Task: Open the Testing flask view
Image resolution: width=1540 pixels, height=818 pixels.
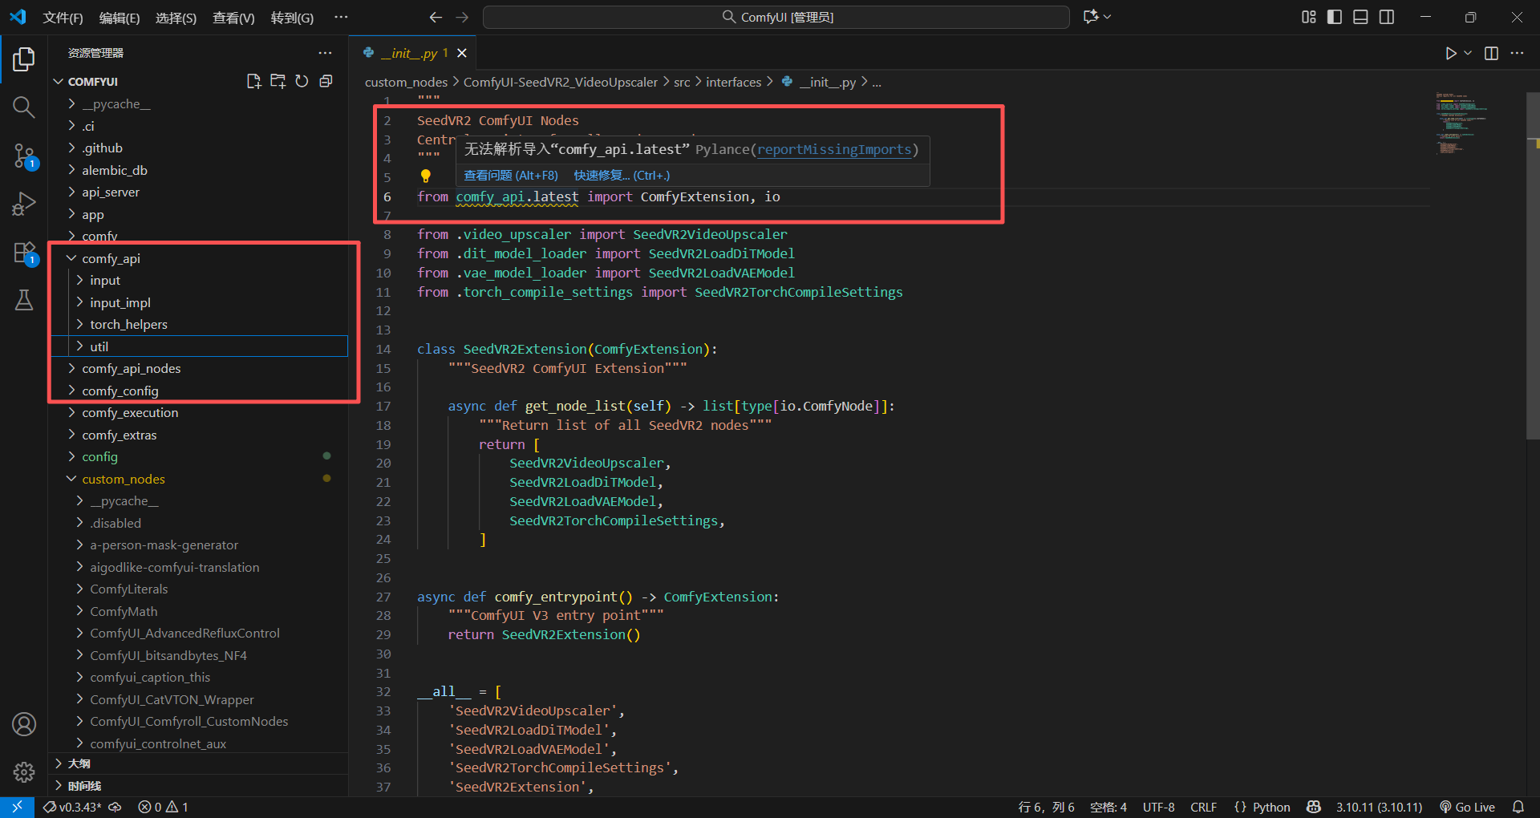Action: pos(24,301)
